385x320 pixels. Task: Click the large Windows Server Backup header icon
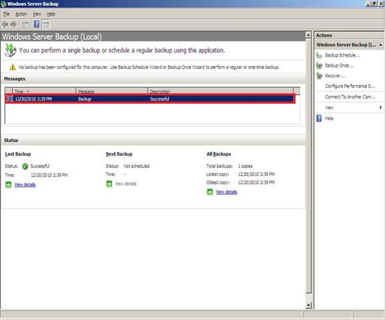click(11, 50)
